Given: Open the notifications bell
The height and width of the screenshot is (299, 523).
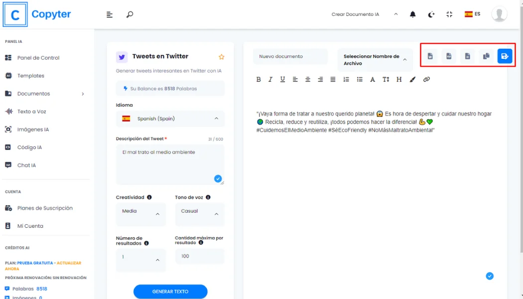Looking at the screenshot, I should point(412,14).
